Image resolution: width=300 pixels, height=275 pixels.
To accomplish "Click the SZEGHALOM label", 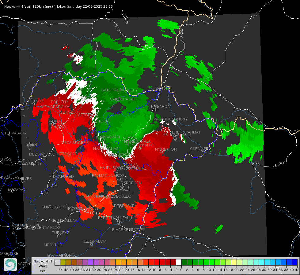I will coord(94,241).
